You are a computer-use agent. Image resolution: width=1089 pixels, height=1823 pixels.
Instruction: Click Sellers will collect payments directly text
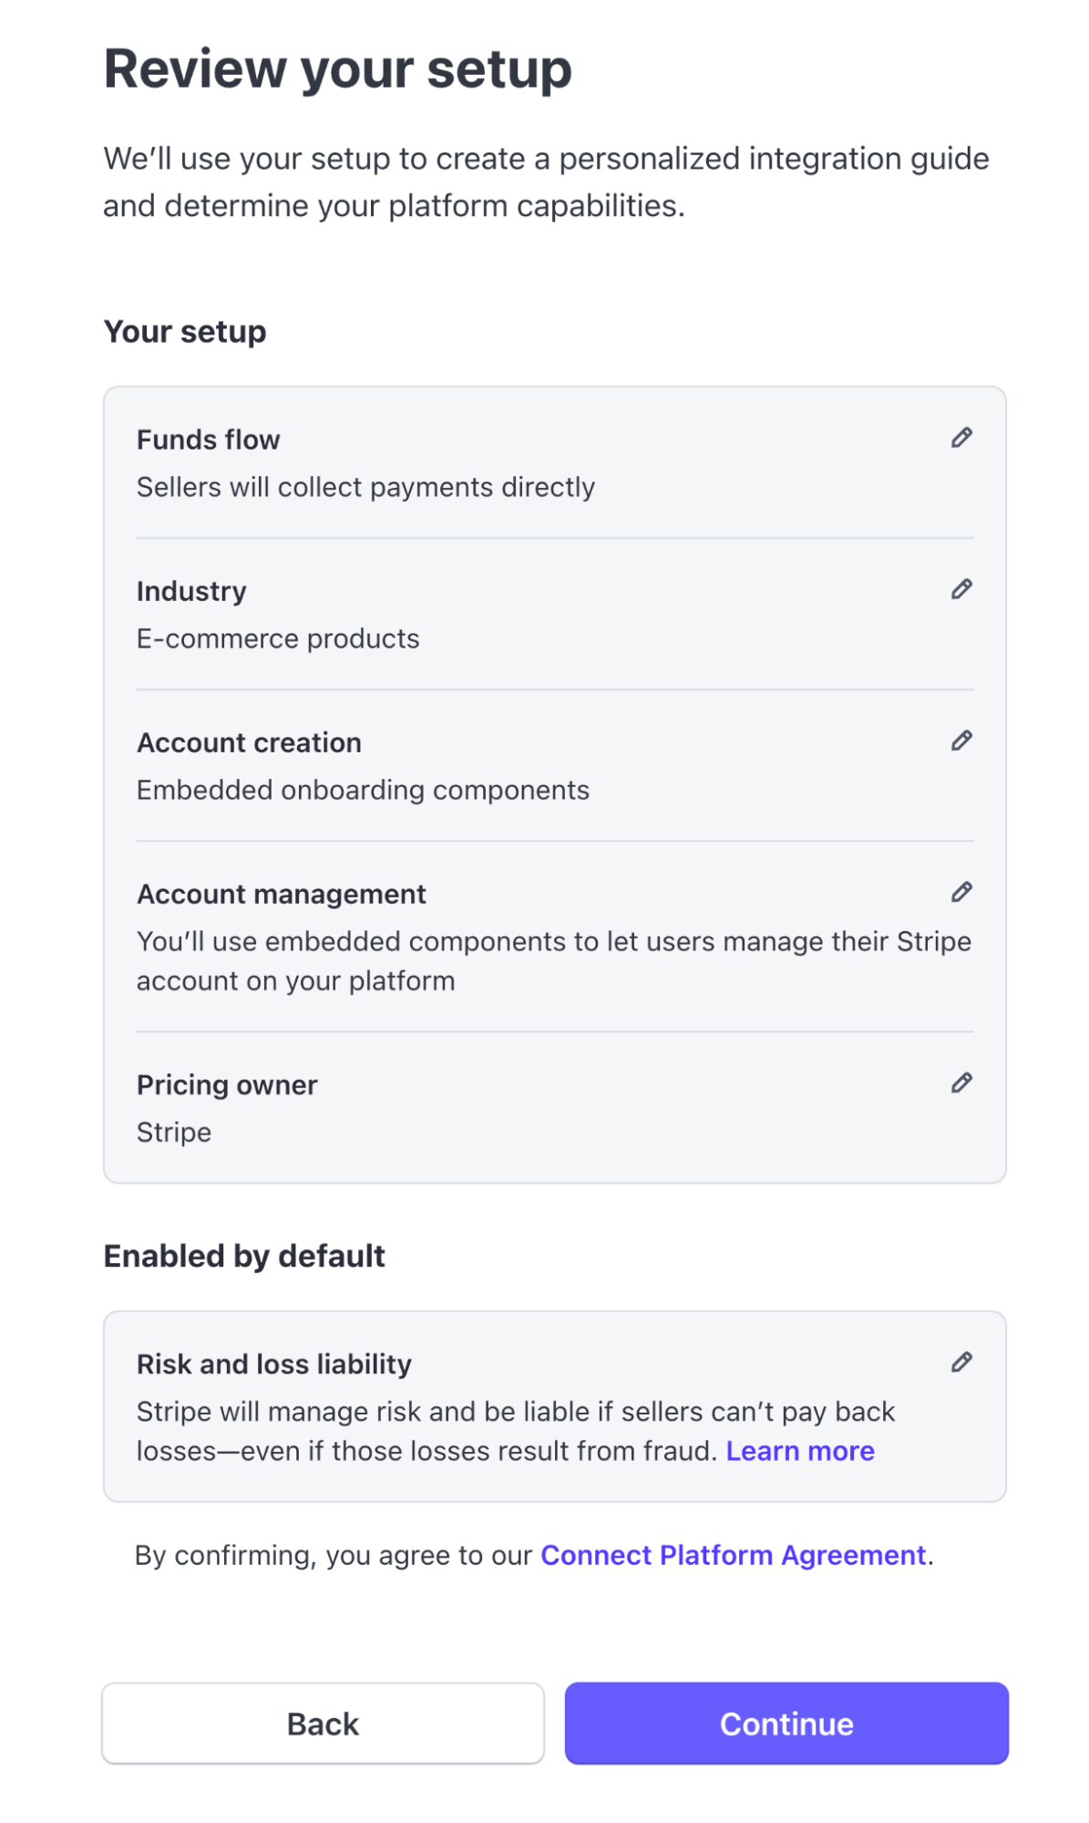(365, 487)
